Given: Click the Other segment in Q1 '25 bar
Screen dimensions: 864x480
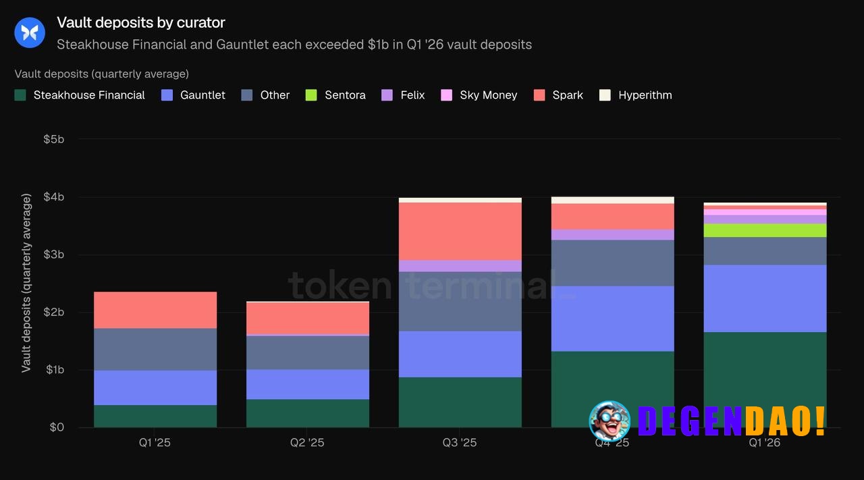Looking at the screenshot, I should coord(155,350).
